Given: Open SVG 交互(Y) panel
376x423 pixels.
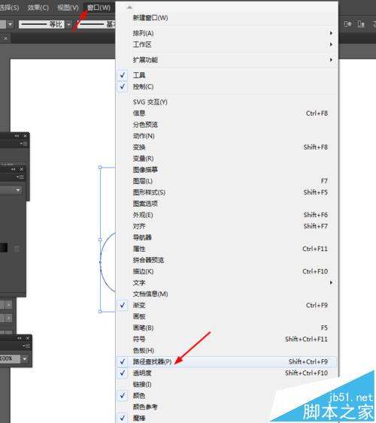Looking at the screenshot, I should point(227,102).
